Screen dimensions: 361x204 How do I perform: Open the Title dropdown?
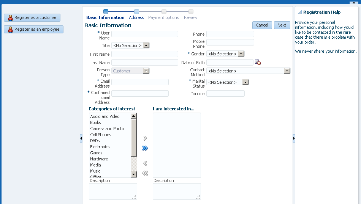(x=146, y=46)
